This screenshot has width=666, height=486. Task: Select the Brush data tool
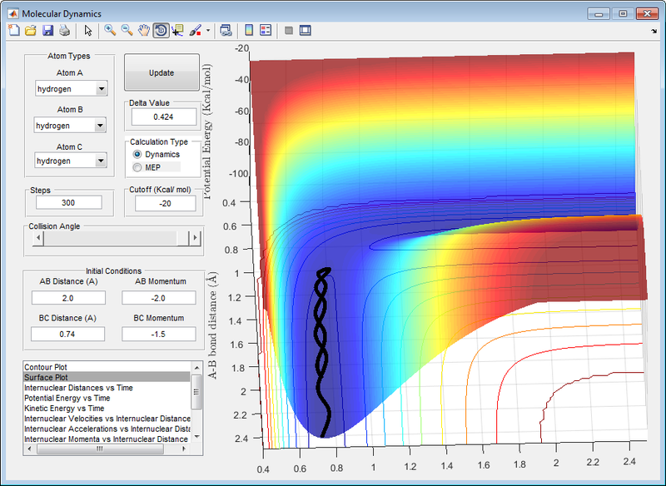tap(195, 30)
